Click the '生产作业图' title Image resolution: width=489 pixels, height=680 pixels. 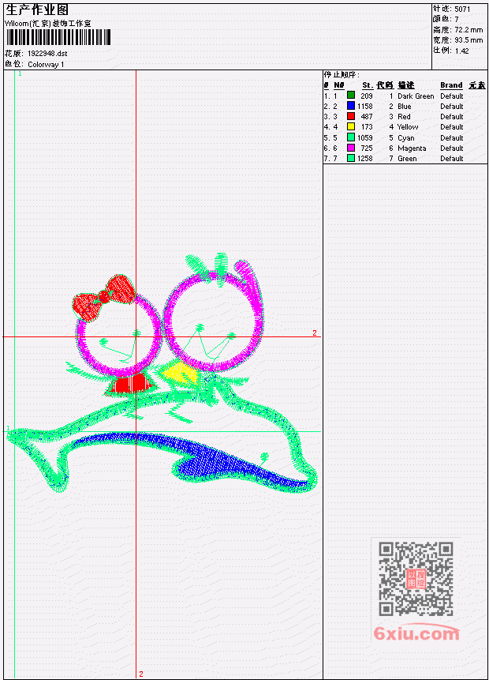click(37, 9)
